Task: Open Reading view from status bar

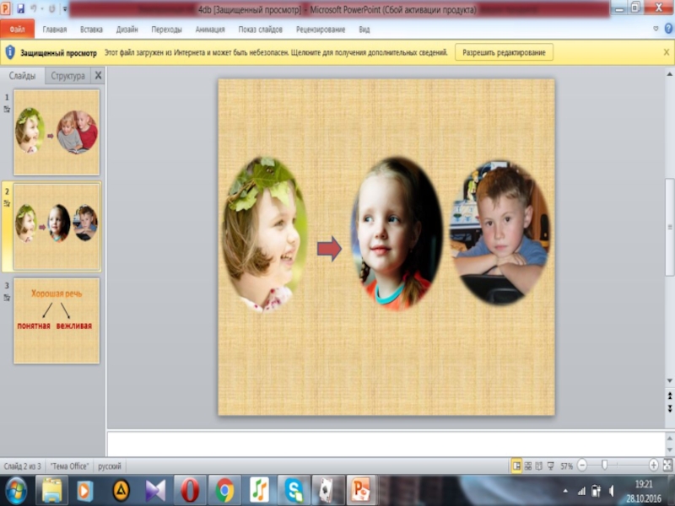Action: [539, 466]
